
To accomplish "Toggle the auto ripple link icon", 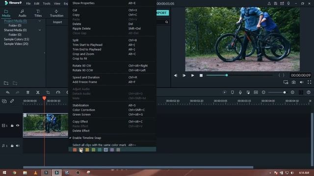I will [x=12, y=101].
